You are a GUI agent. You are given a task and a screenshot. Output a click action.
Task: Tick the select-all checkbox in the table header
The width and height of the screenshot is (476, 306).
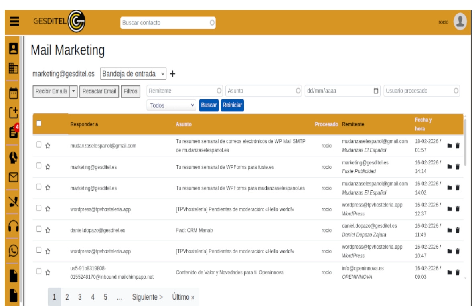click(39, 124)
